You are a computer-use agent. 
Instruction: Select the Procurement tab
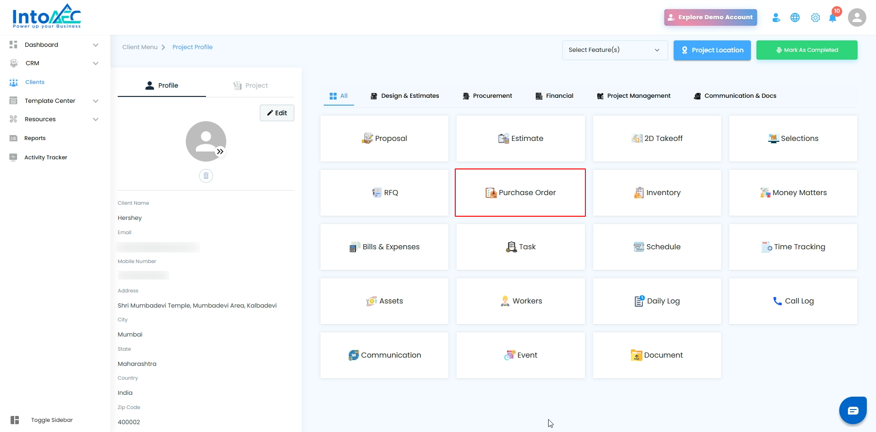tap(487, 96)
